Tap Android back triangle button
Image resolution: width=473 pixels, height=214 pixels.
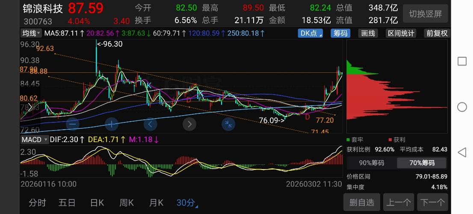pos(462,152)
